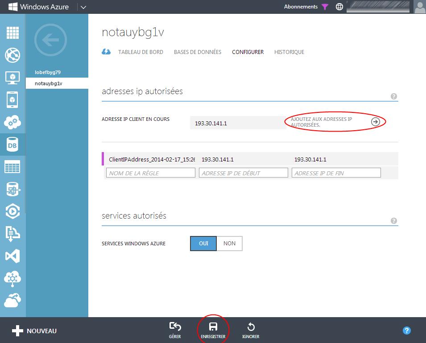Open Visual Studio Online icon in sidebar

pos(13,256)
